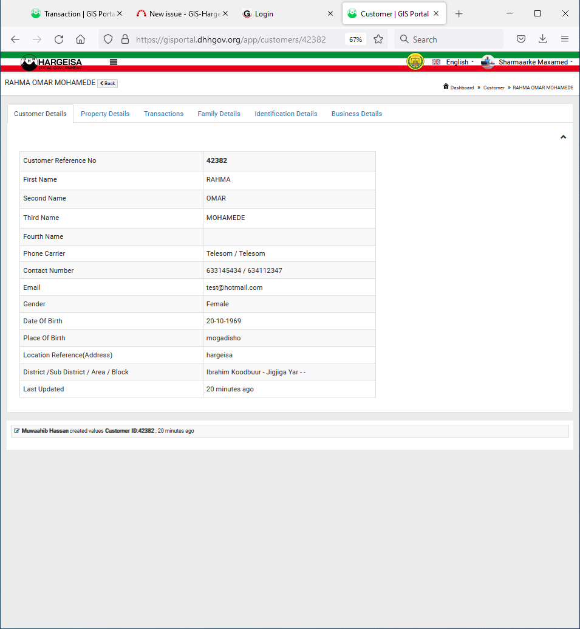Open the Transactions tab
Image resolution: width=580 pixels, height=629 pixels.
163,114
